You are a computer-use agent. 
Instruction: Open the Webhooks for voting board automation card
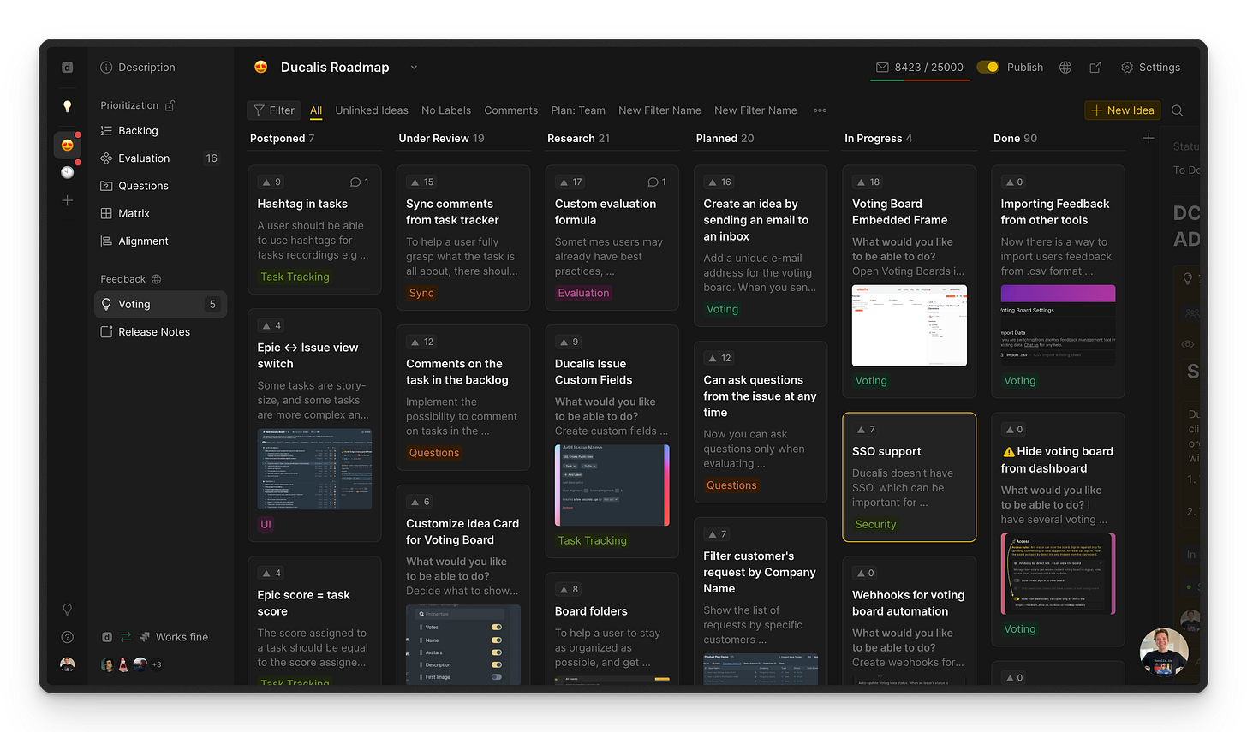click(910, 621)
